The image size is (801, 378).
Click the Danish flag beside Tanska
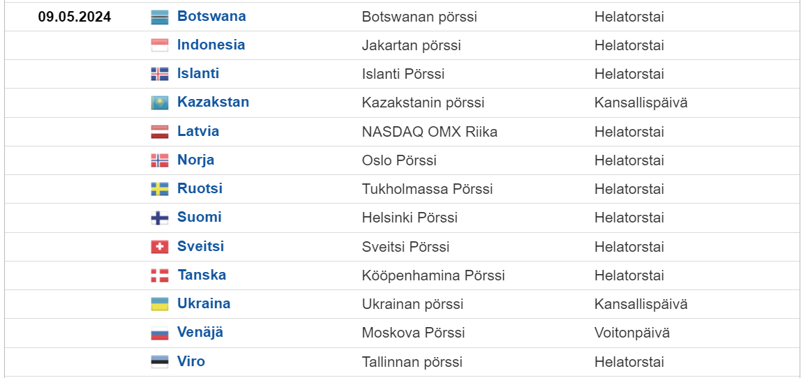[x=160, y=276]
